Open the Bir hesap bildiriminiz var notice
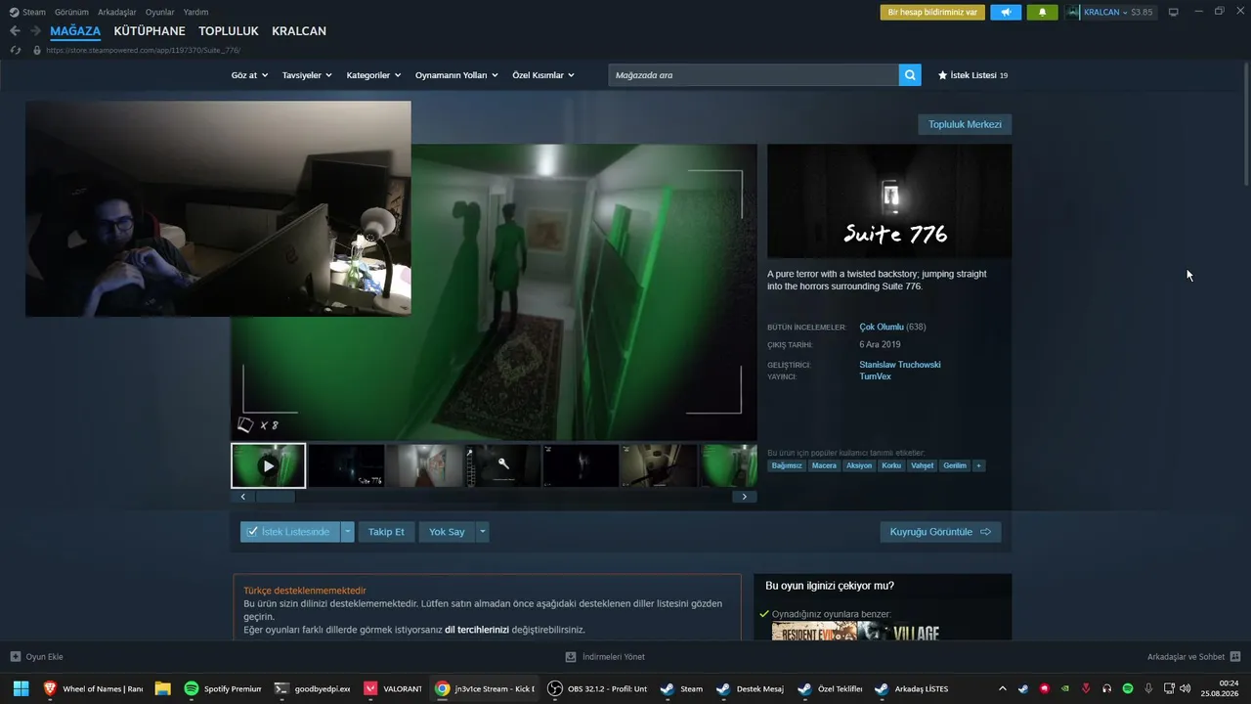 coord(932,13)
